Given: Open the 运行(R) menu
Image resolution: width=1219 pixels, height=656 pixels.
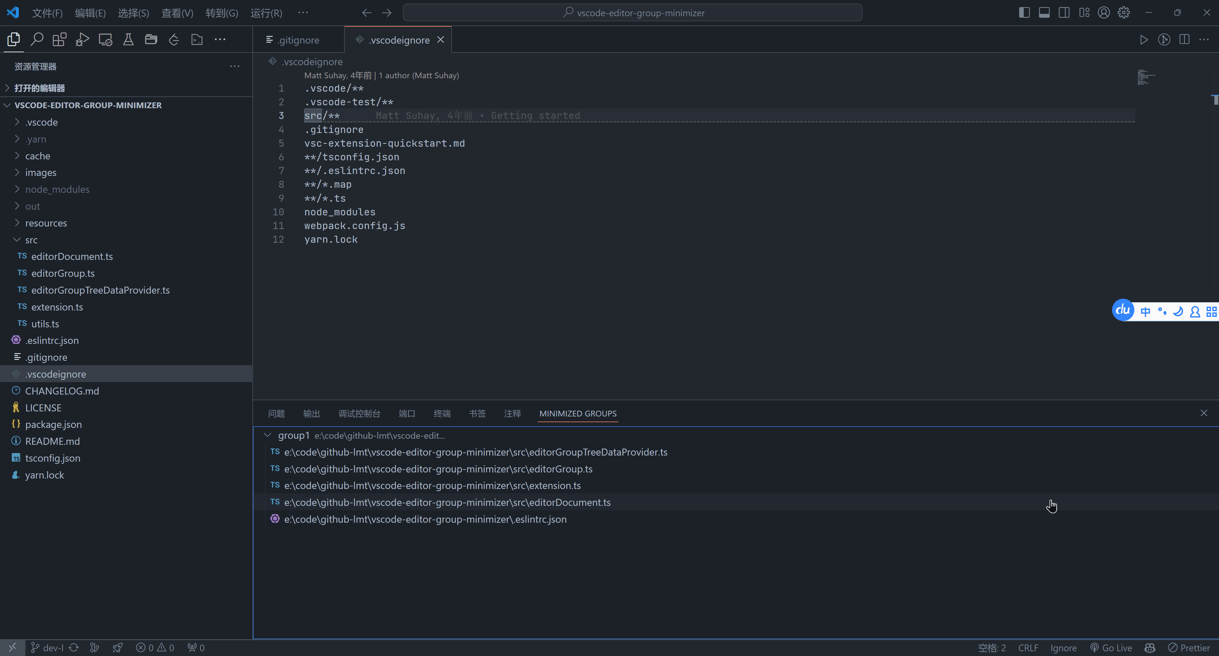Looking at the screenshot, I should pyautogui.click(x=265, y=12).
